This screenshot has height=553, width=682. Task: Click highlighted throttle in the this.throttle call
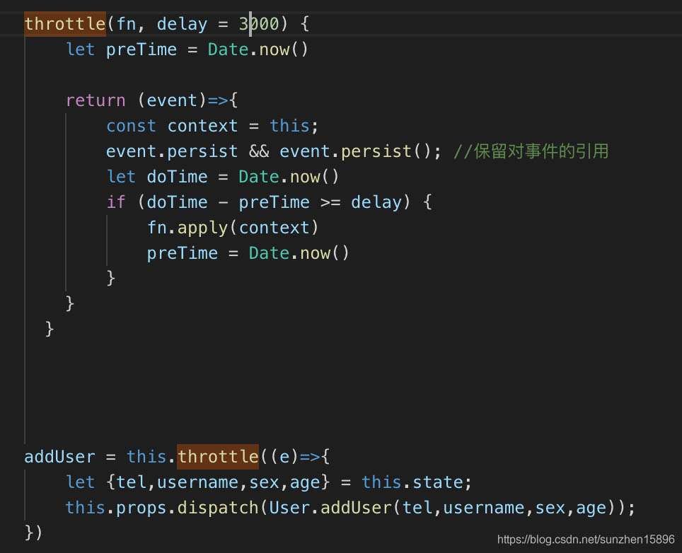click(x=218, y=457)
